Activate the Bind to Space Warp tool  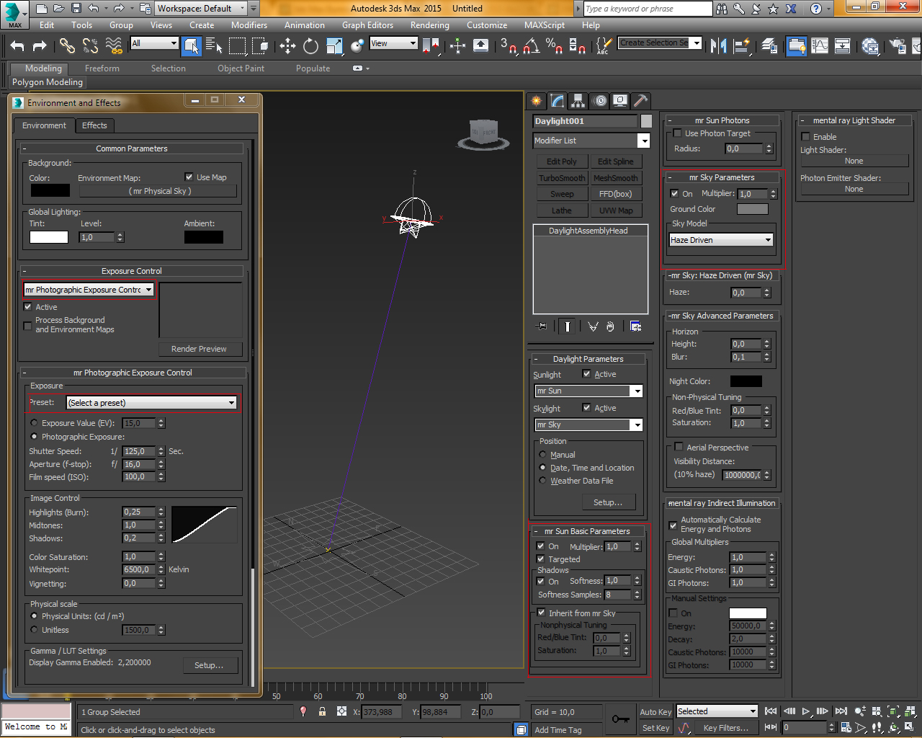114,46
